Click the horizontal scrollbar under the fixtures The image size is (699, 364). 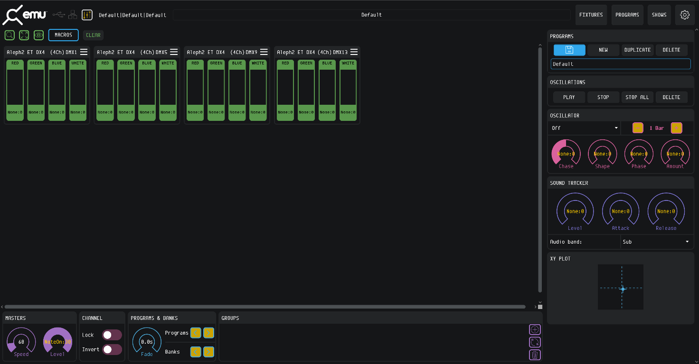[265, 307]
